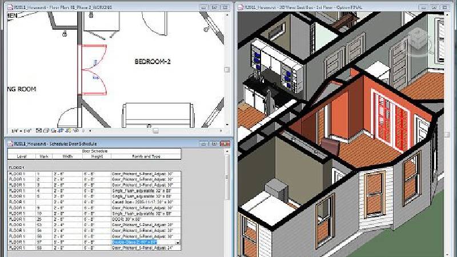Click the floor plan vertical scrollbar thumb
Screen dimensions: 457x257
click(227, 70)
